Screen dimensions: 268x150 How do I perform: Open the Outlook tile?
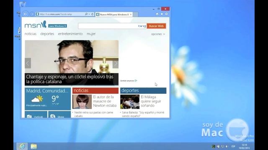tap(36, 115)
